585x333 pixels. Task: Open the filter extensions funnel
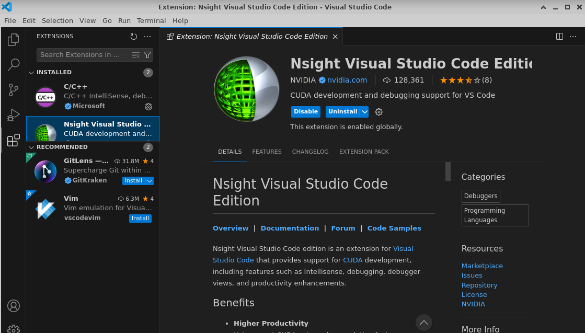click(147, 55)
